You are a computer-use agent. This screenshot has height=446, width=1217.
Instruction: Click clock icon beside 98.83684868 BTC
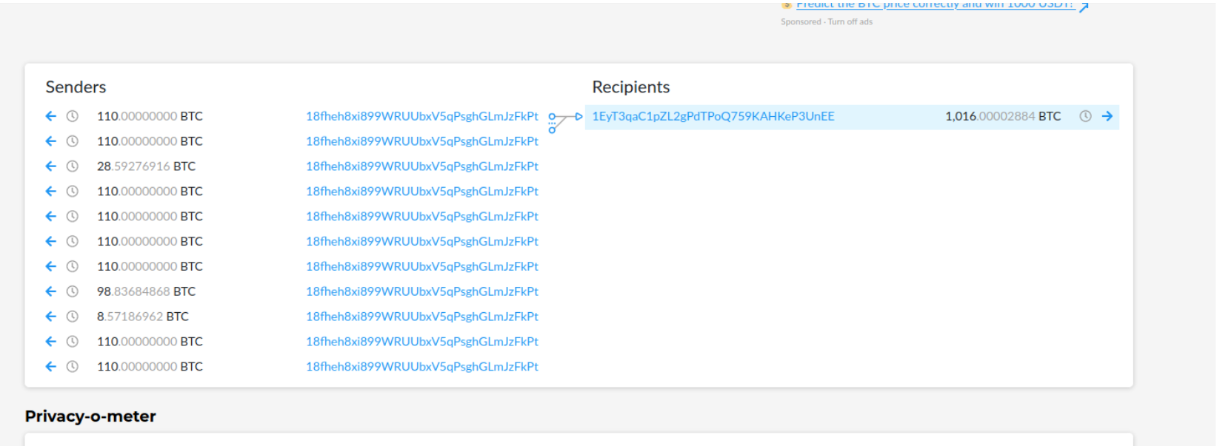[x=73, y=291]
